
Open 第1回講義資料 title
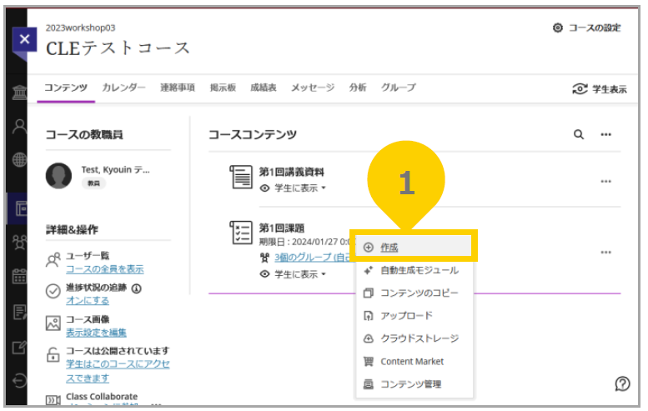pos(291,172)
